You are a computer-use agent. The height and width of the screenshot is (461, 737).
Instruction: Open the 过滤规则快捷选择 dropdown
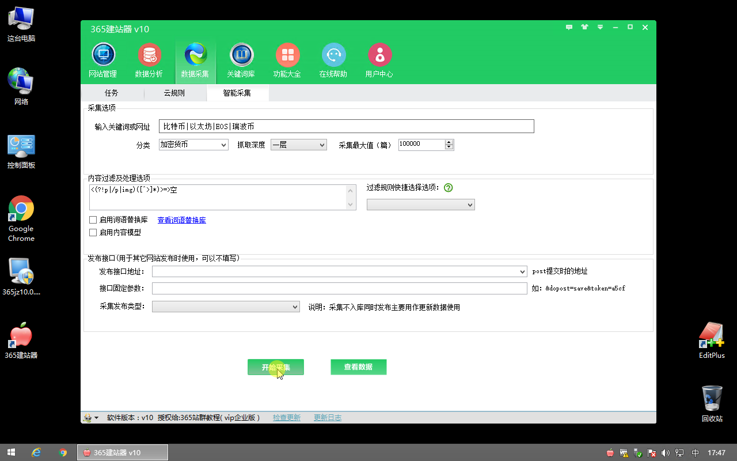point(421,205)
